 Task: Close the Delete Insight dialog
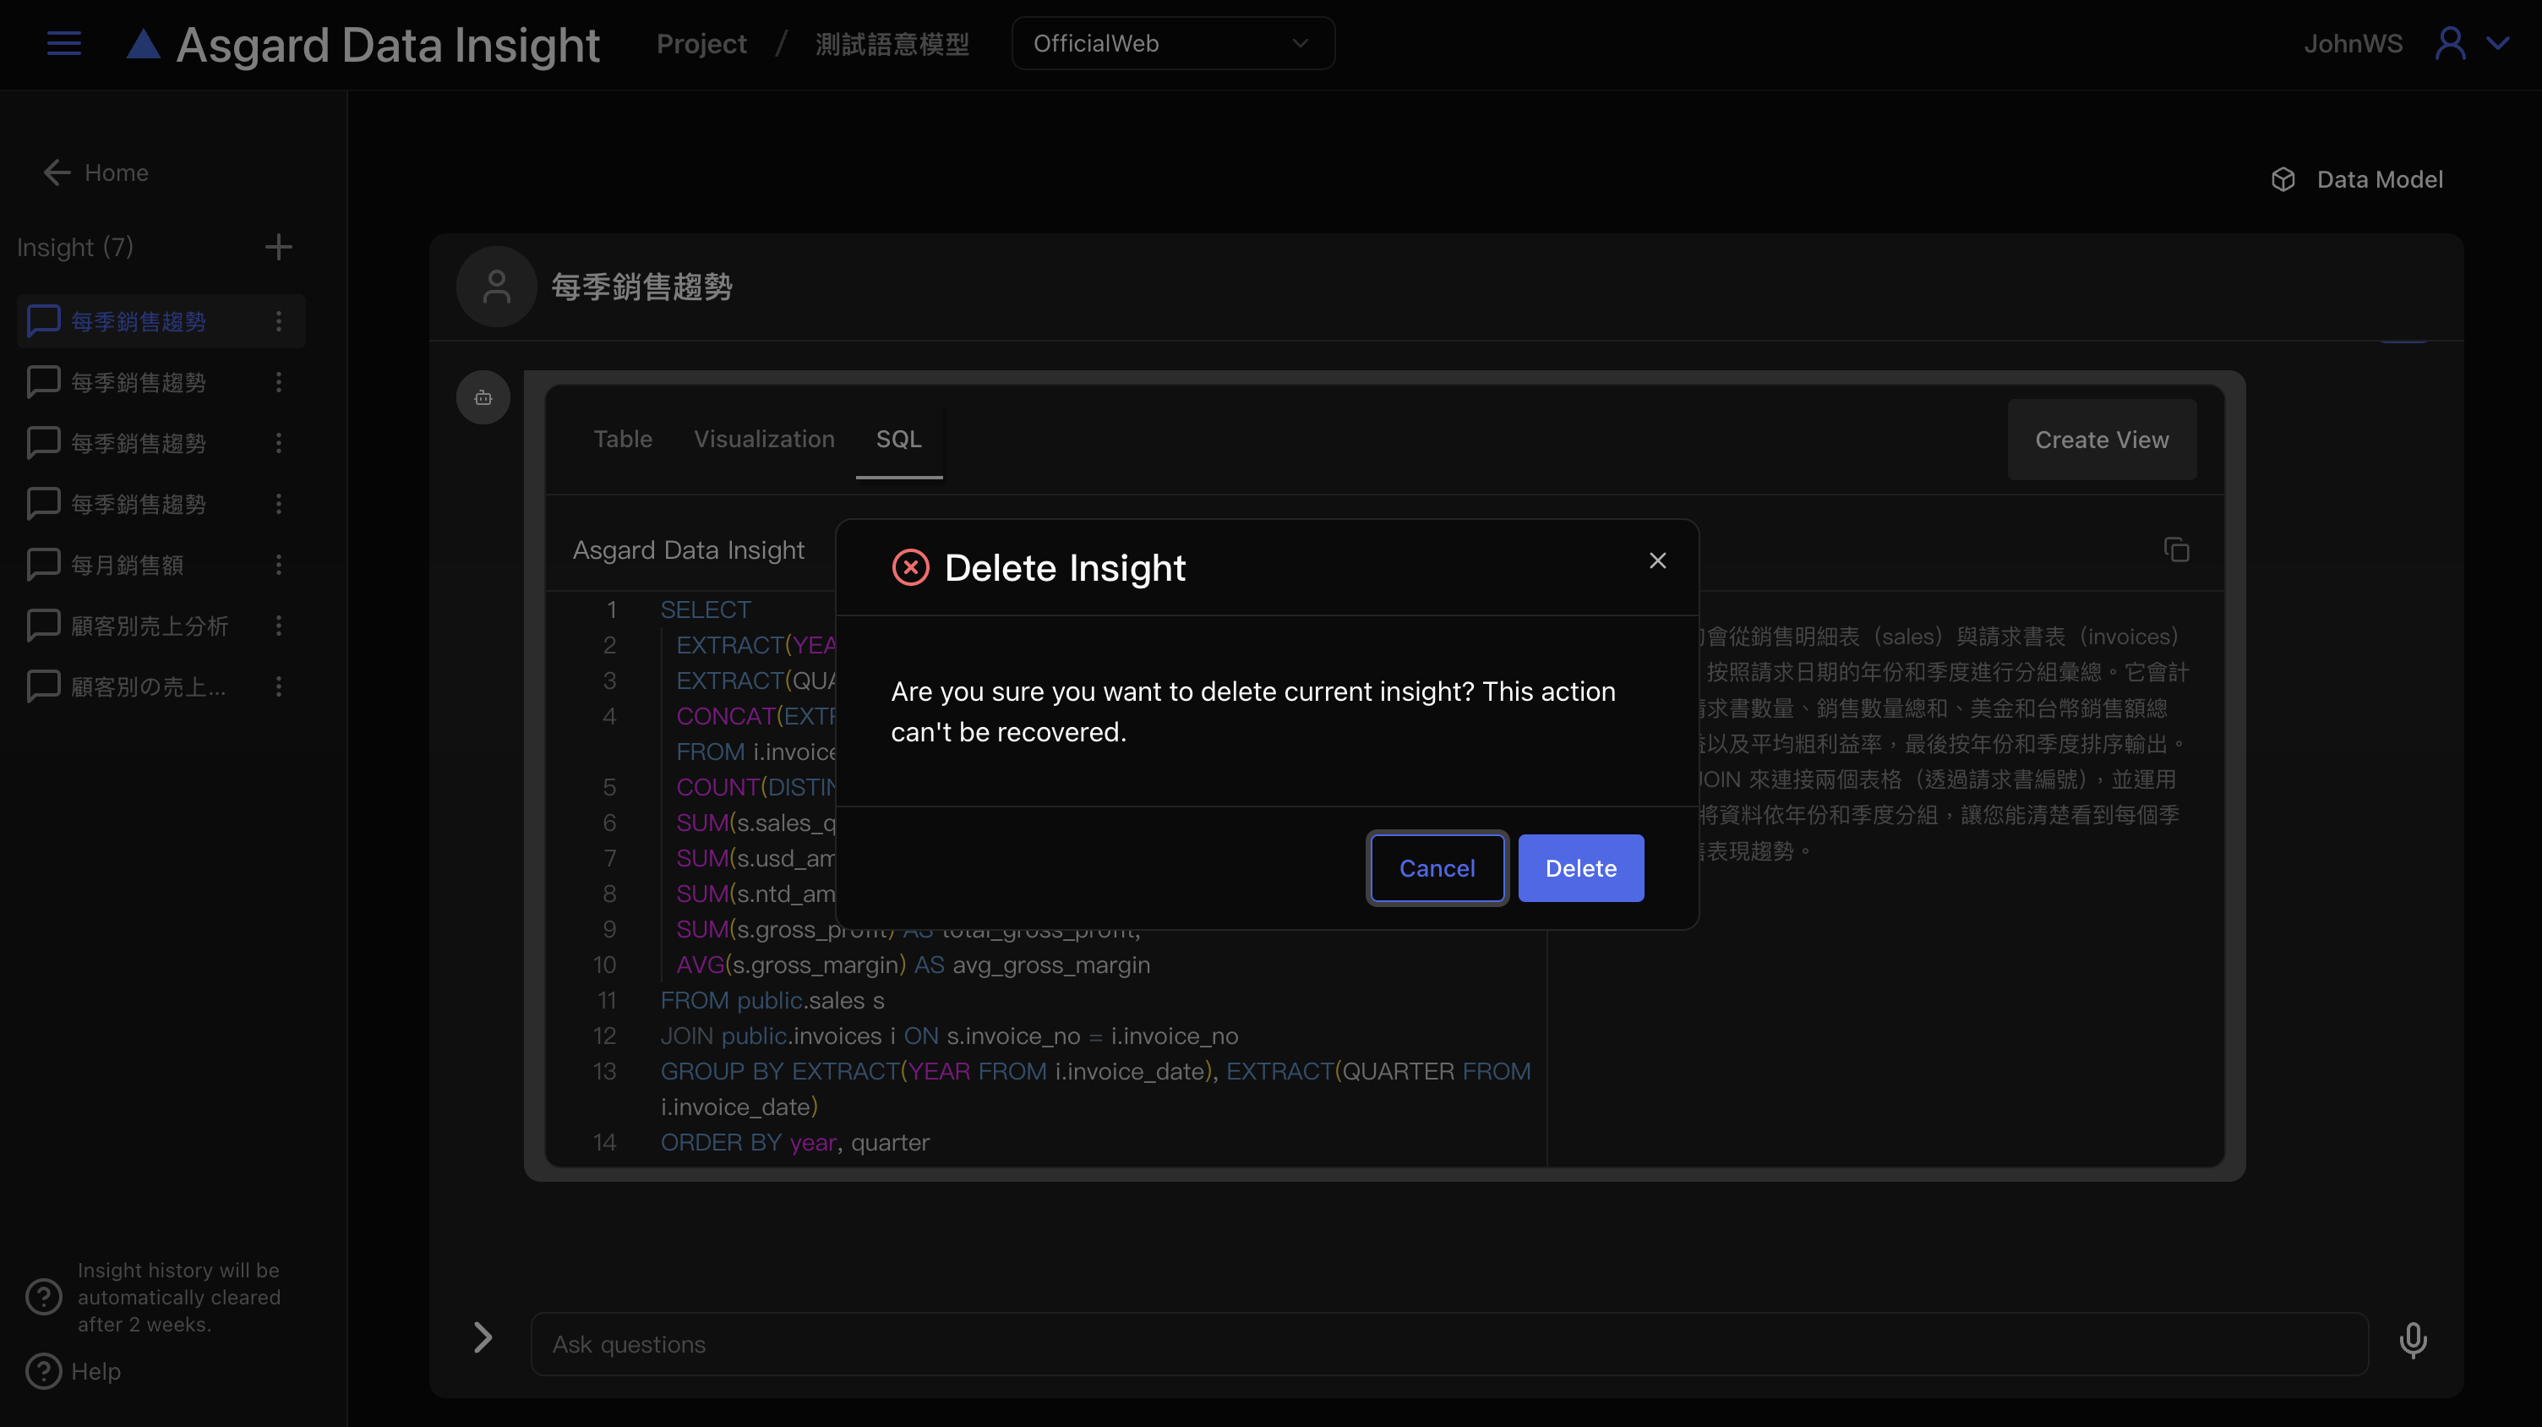click(x=1657, y=560)
